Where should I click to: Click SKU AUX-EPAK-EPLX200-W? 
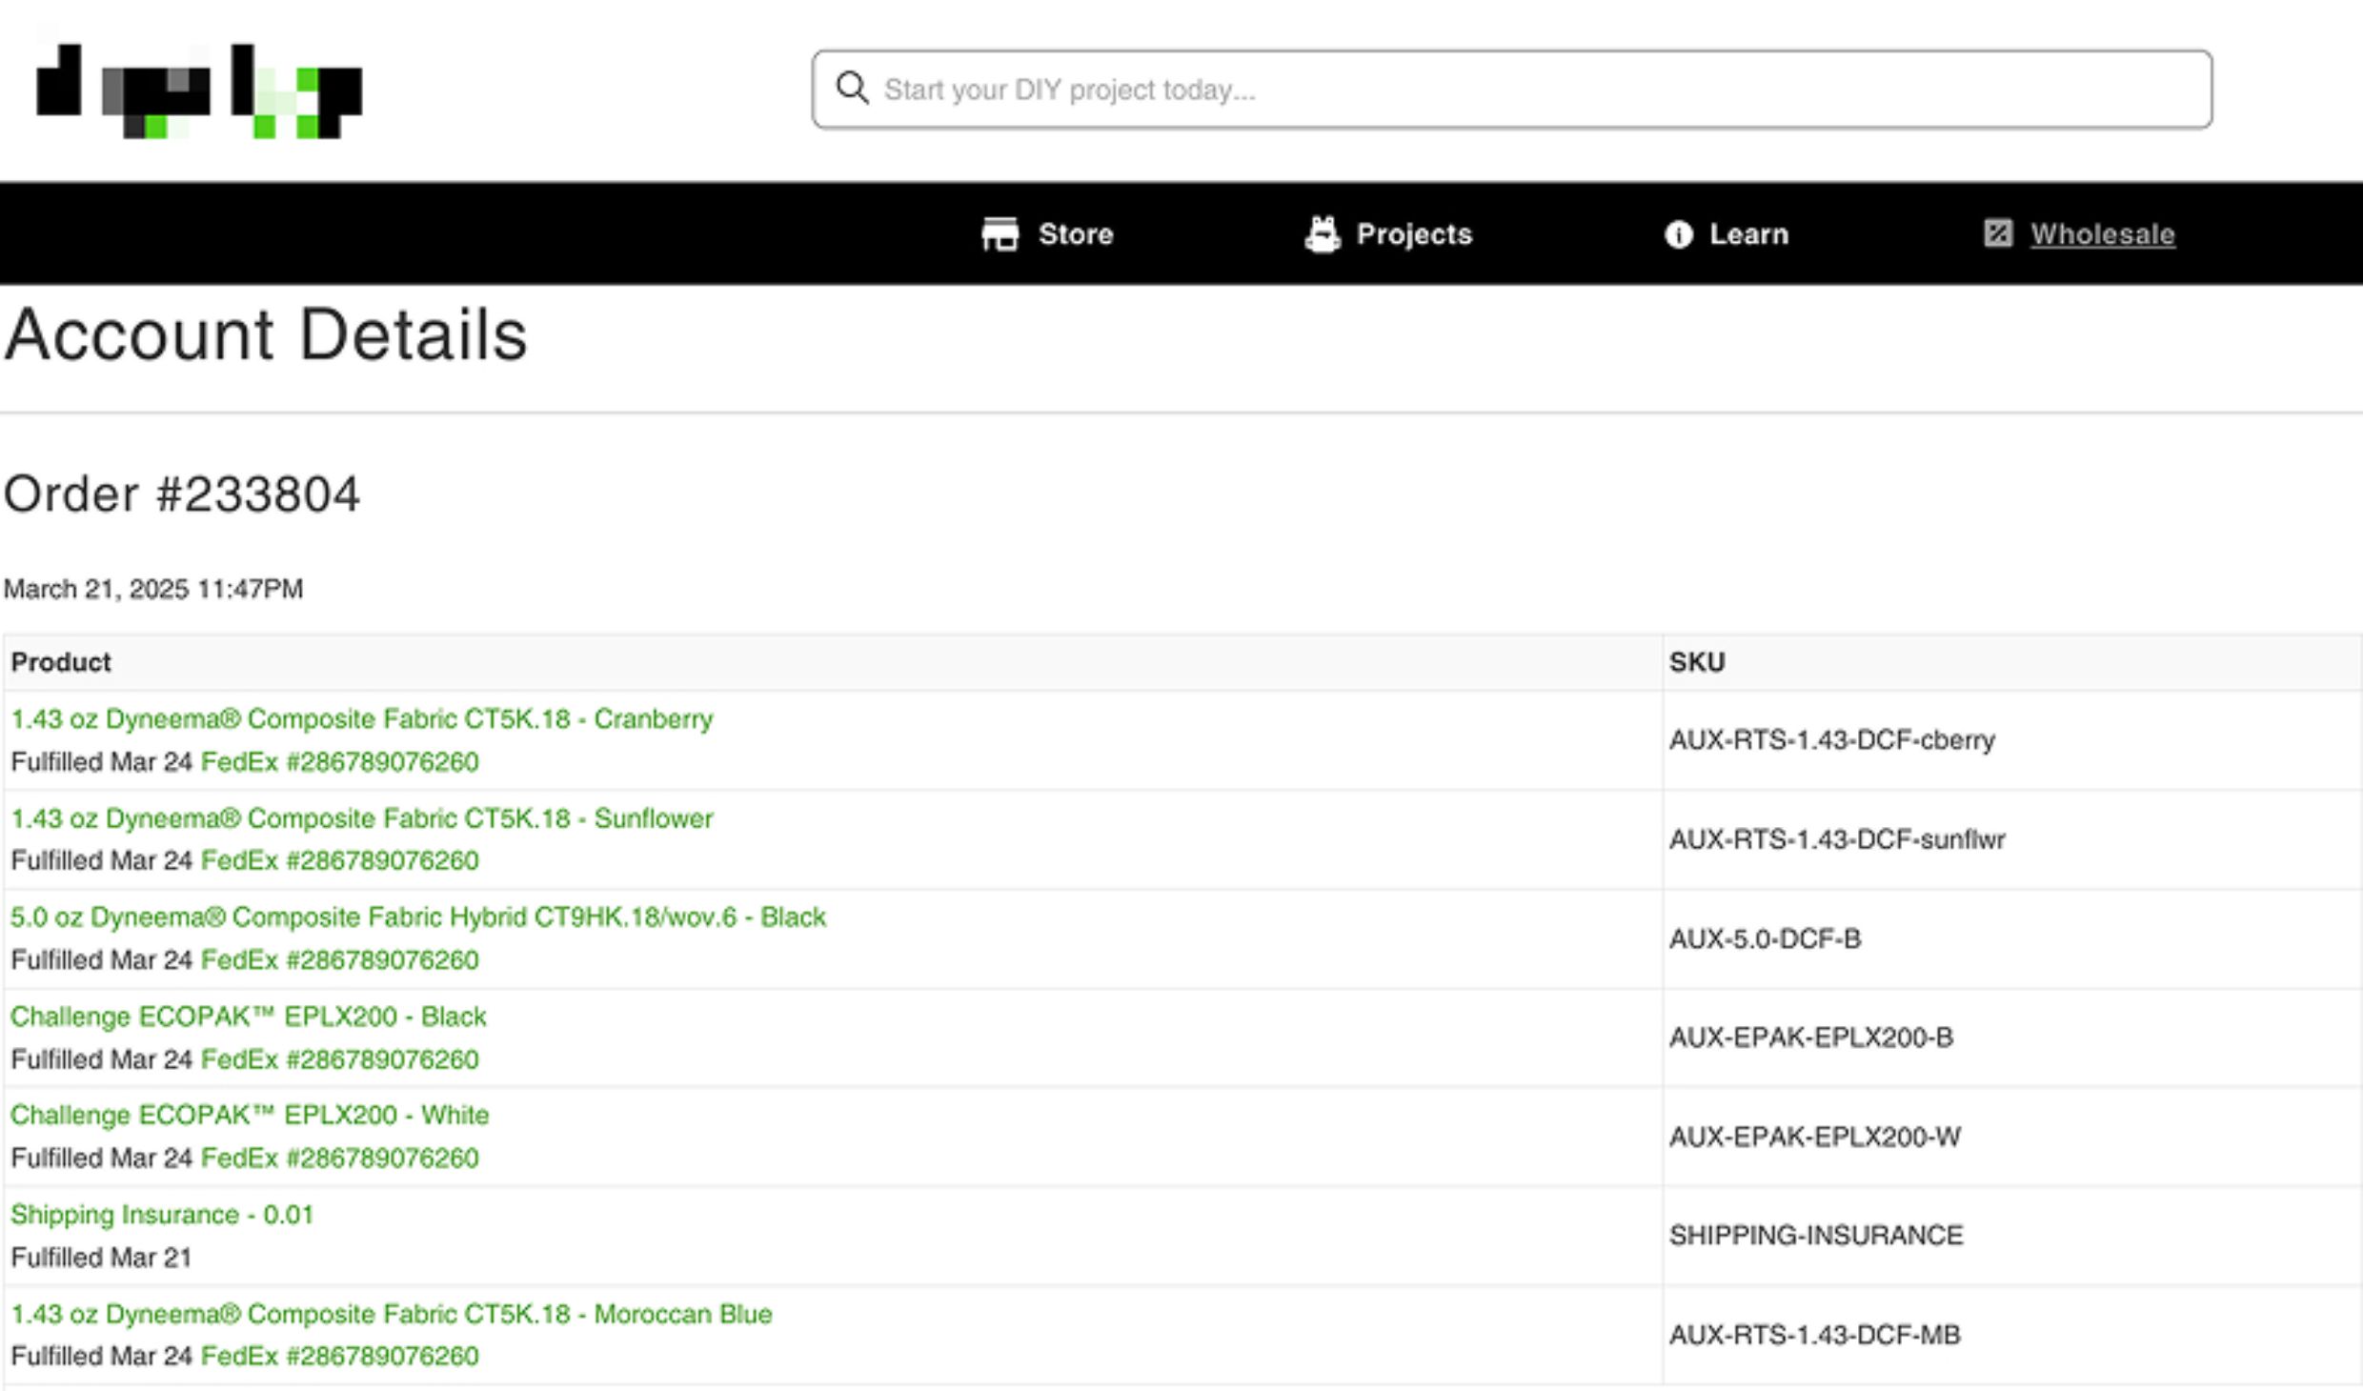1814,1137
